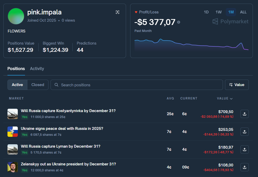Click the red Profit/Loss down-triangle indicator

point(136,12)
